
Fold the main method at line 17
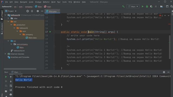pyautogui.click(x=54, y=32)
